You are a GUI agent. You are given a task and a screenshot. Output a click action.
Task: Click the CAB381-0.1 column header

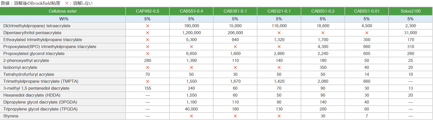pyautogui.click(x=235, y=11)
